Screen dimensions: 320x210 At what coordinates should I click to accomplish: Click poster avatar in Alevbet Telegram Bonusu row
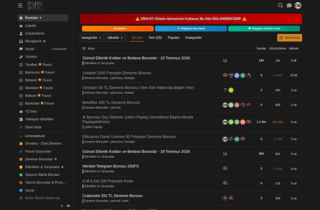[x=225, y=168]
